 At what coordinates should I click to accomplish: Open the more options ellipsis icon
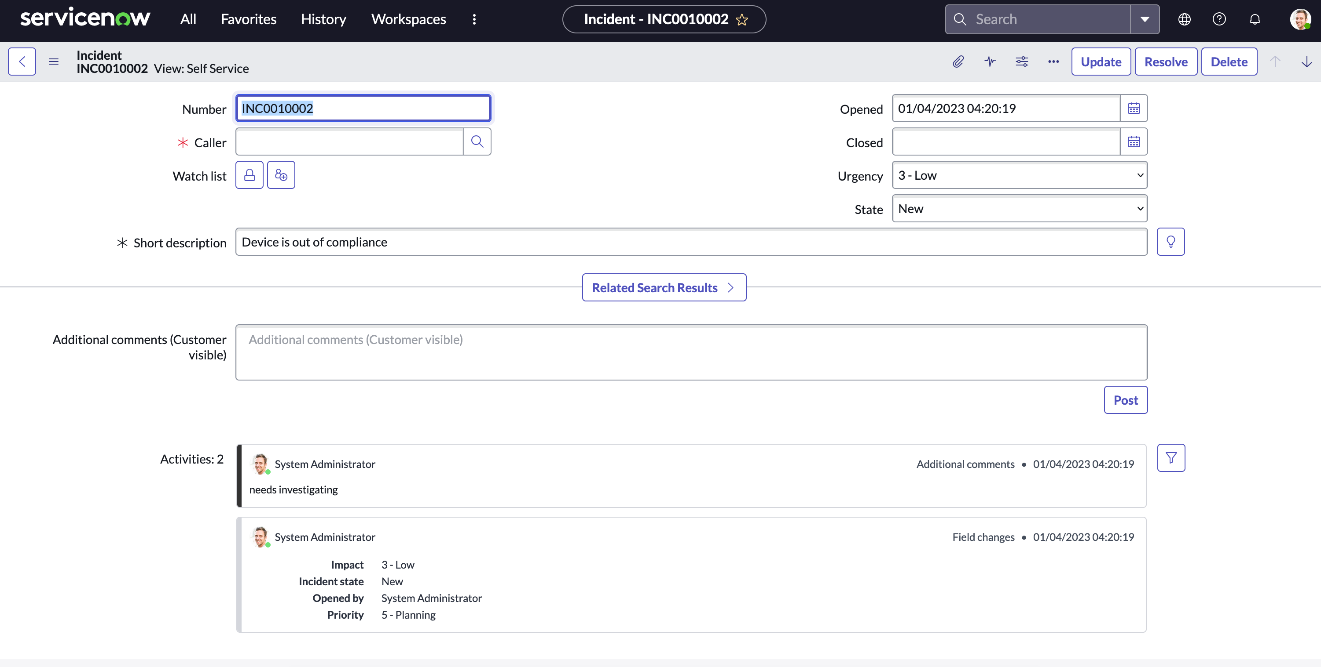1053,62
